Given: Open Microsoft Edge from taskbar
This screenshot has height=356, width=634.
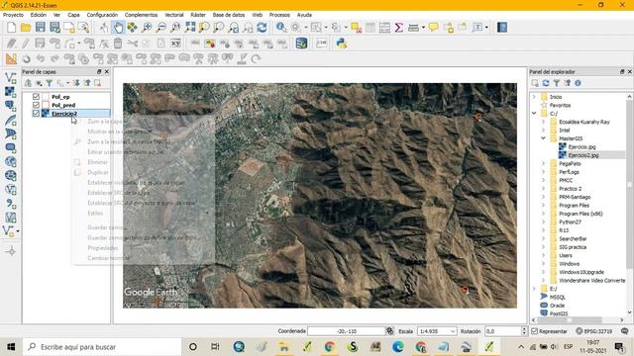Looking at the screenshot, I should tap(398, 347).
